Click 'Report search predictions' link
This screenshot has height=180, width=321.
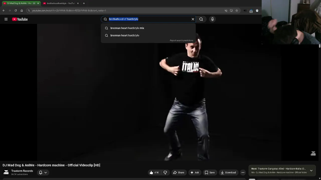coord(181,40)
